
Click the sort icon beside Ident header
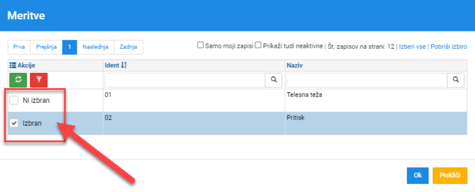[124, 65]
